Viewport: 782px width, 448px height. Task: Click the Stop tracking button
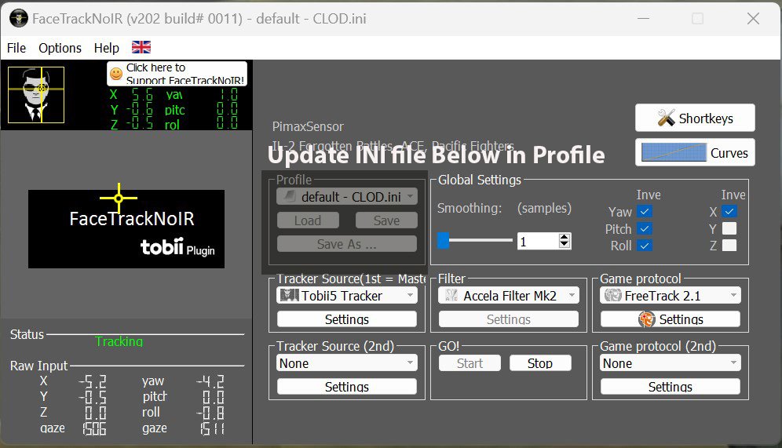540,363
